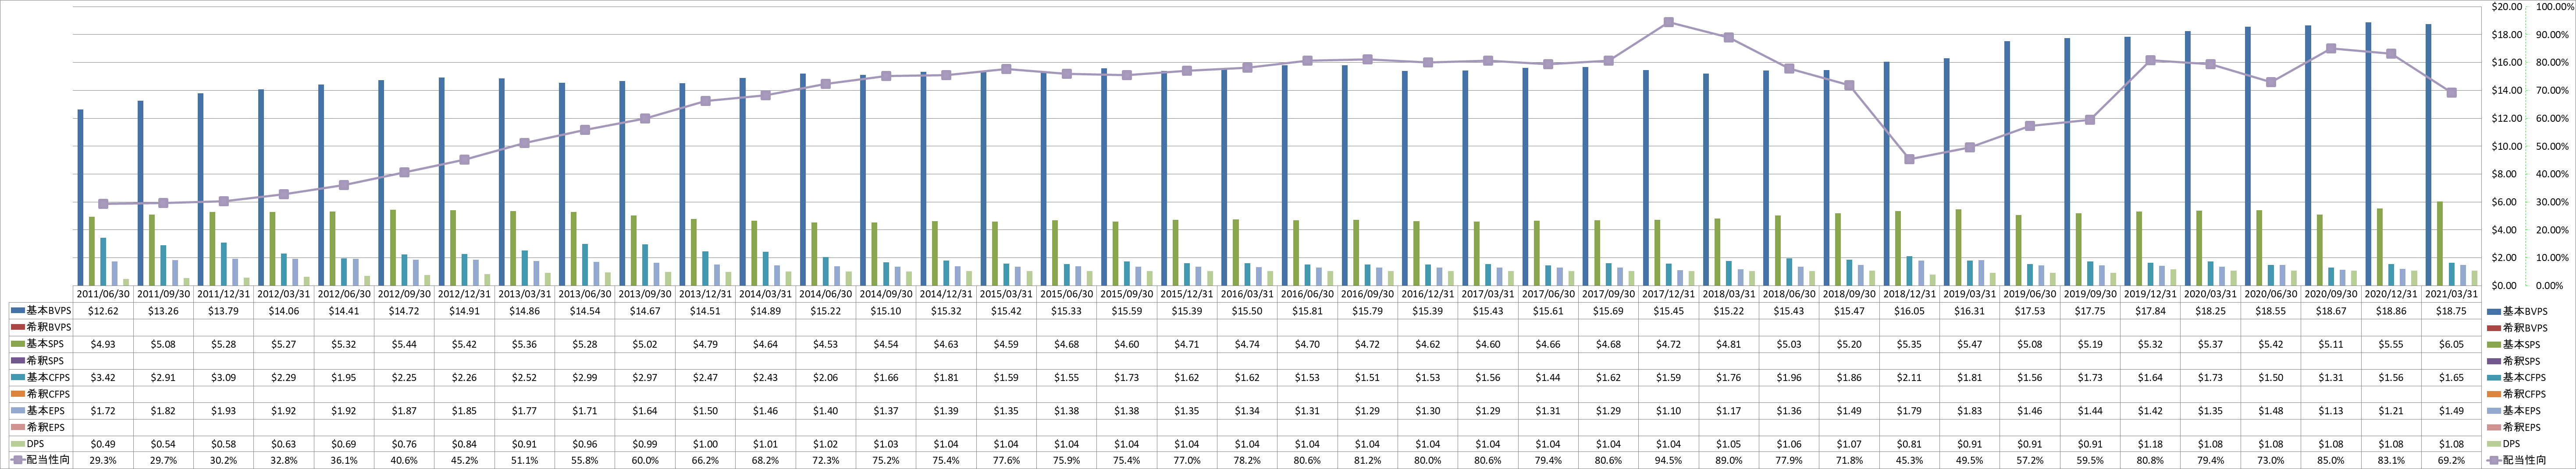Screen dimensions: 2576x469
Task: Click the 配当性向 line marker peak at 2017/12/31
Action: [1669, 22]
